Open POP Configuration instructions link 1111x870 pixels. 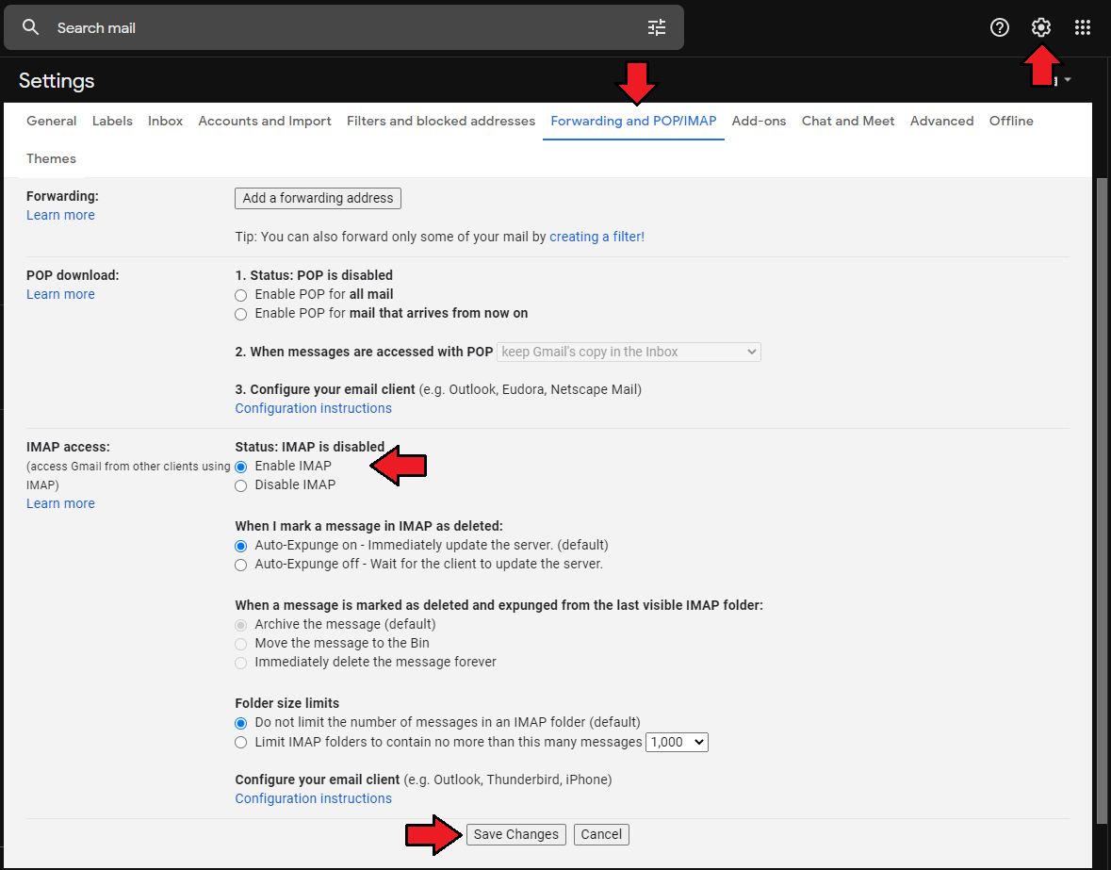[313, 409]
